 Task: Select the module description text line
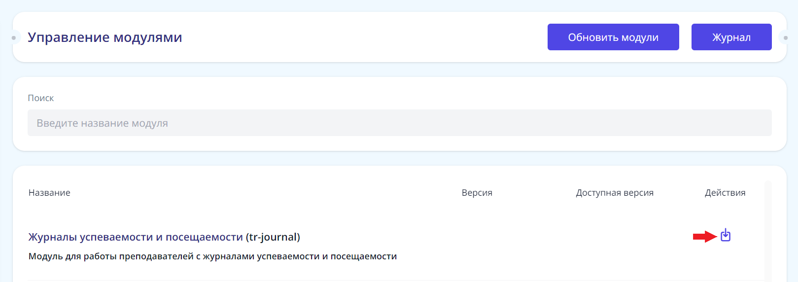click(212, 256)
